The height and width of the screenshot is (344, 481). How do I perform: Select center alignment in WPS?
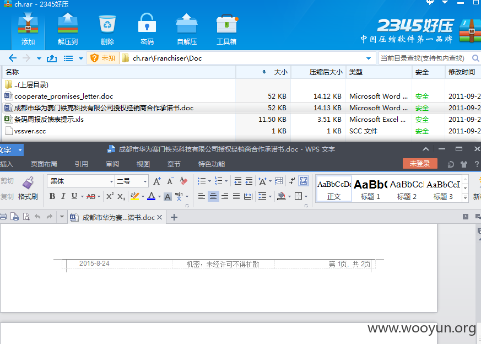pyautogui.click(x=213, y=196)
